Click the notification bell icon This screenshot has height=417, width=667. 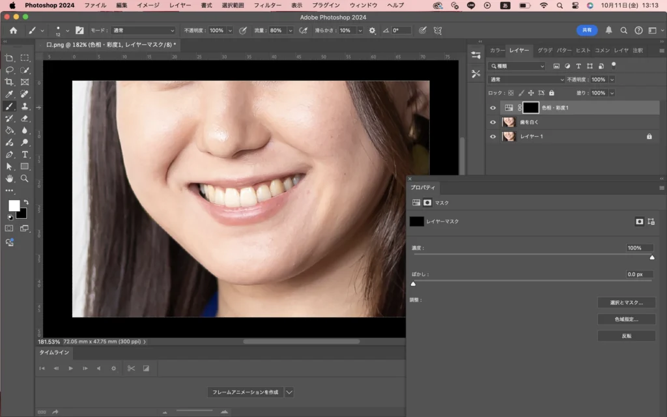tap(609, 31)
